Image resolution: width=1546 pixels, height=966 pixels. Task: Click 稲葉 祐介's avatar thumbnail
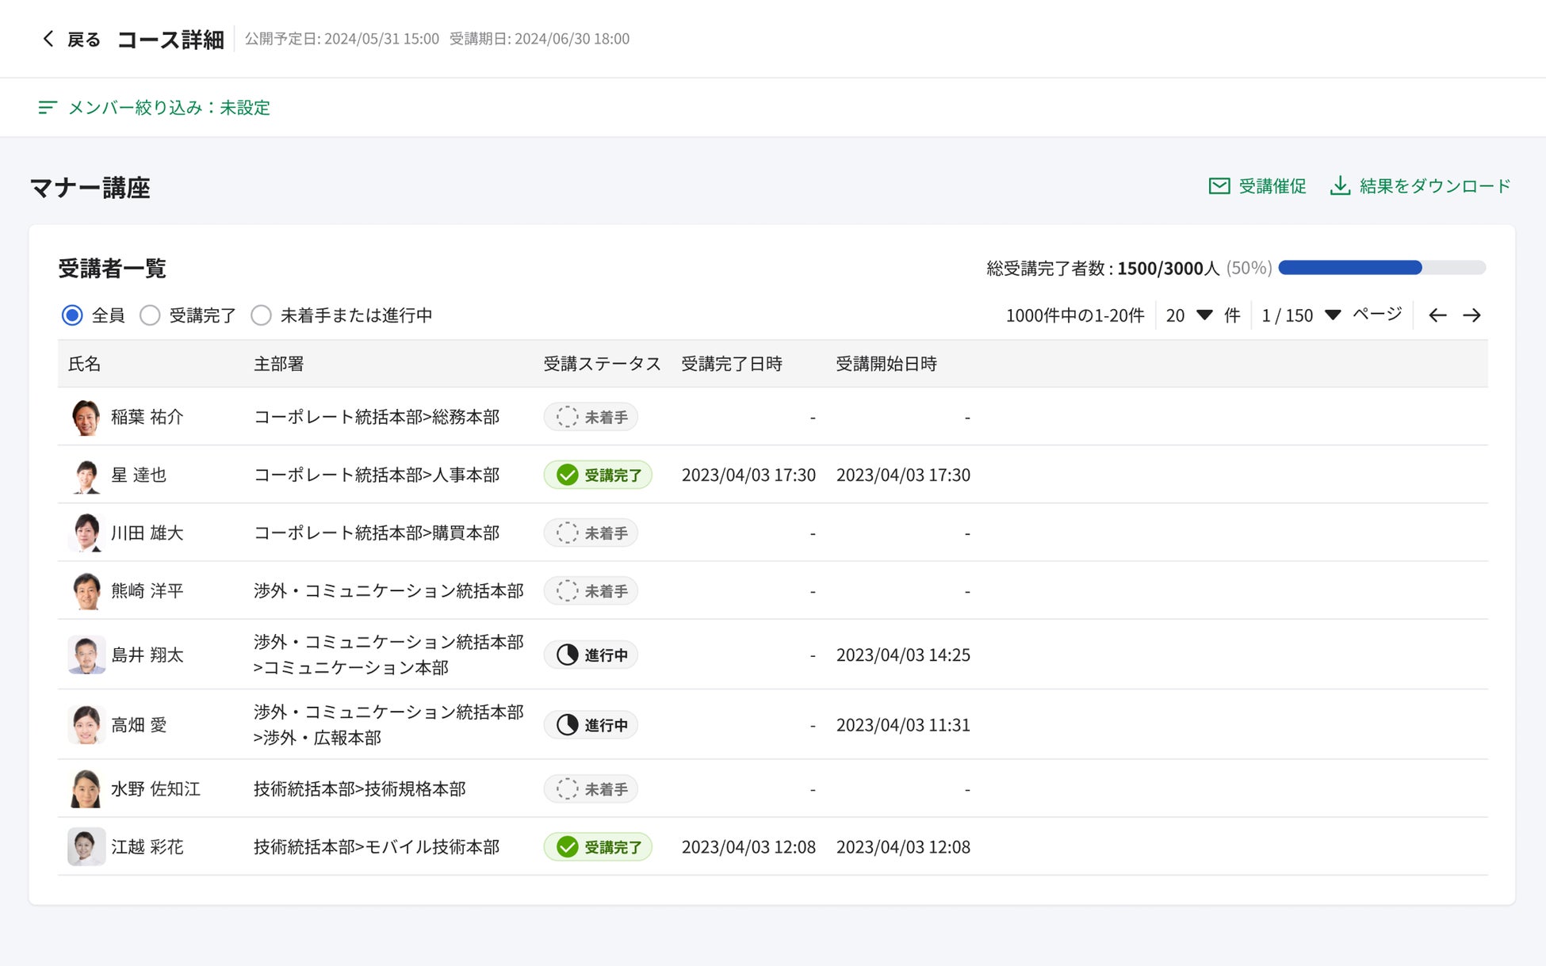pos(86,417)
